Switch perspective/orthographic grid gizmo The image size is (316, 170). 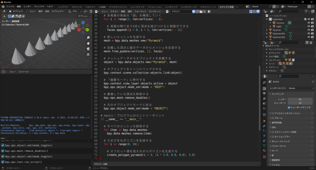tap(88, 54)
